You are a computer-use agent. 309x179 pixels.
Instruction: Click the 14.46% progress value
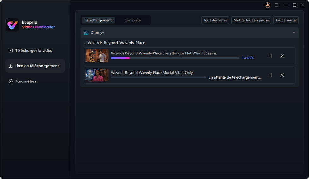(x=248, y=58)
